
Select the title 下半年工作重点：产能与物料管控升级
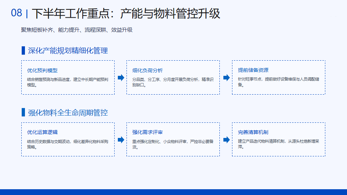[126, 13]
